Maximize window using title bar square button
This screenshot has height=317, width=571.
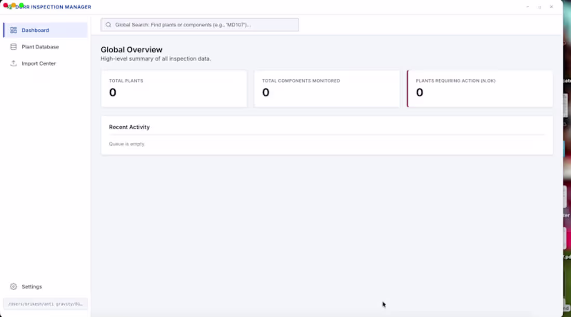(540, 7)
